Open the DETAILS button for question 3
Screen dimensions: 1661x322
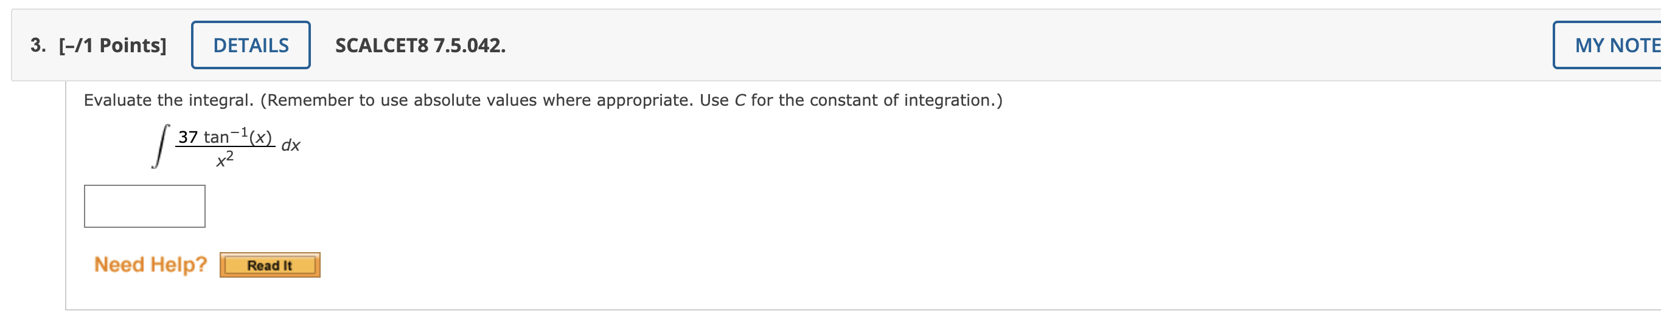pyautogui.click(x=251, y=45)
